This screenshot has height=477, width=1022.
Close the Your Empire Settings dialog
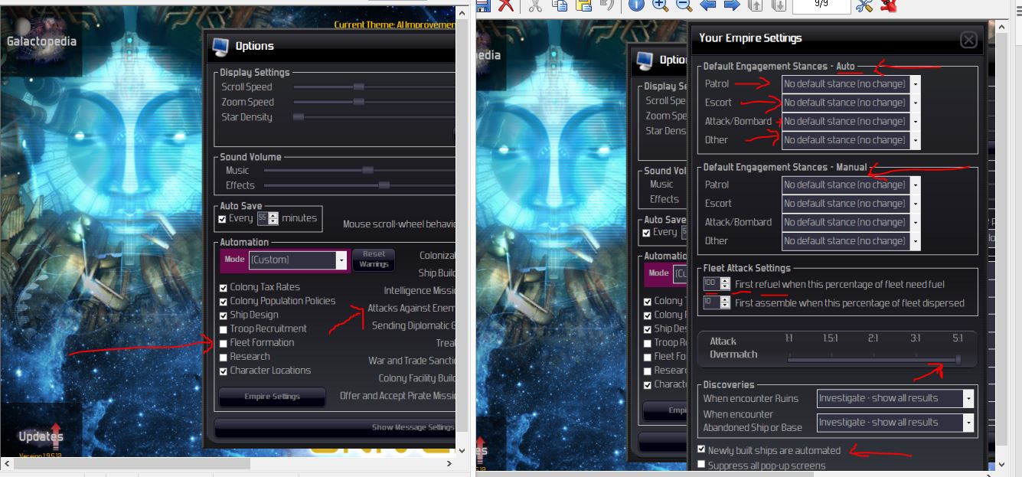coord(968,40)
